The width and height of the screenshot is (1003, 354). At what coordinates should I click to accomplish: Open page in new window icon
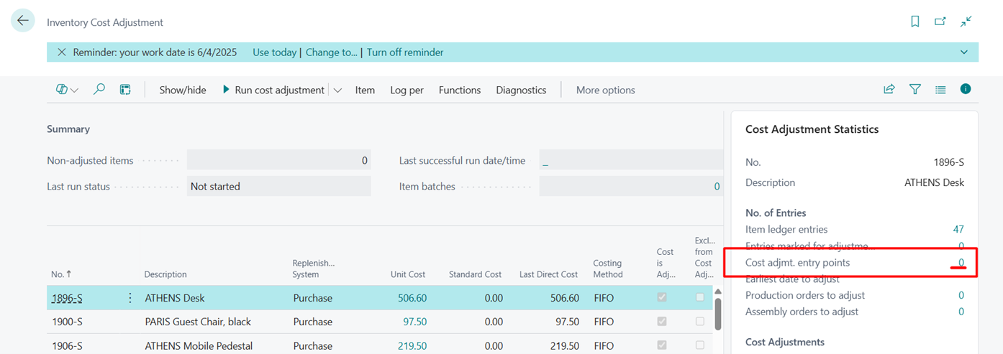tap(940, 22)
